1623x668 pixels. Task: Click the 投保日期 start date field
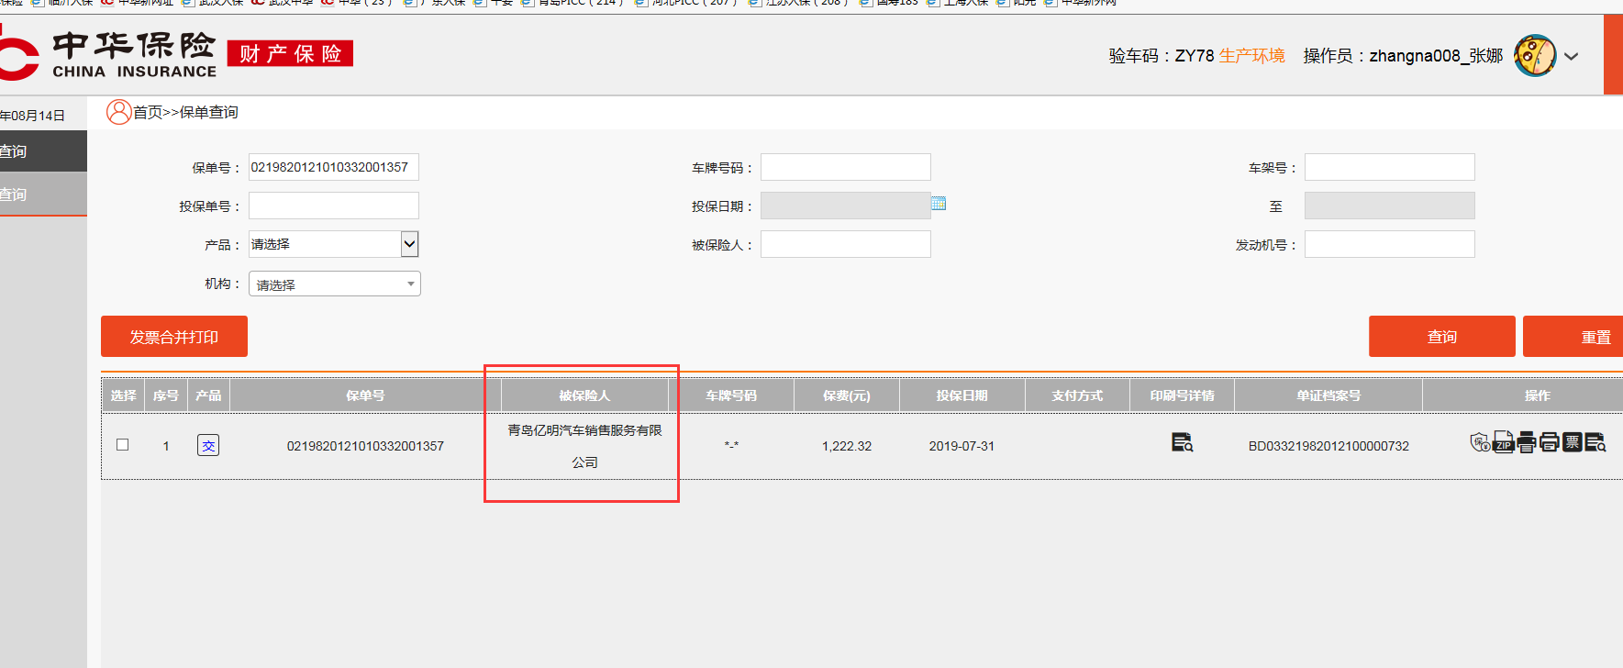(846, 206)
